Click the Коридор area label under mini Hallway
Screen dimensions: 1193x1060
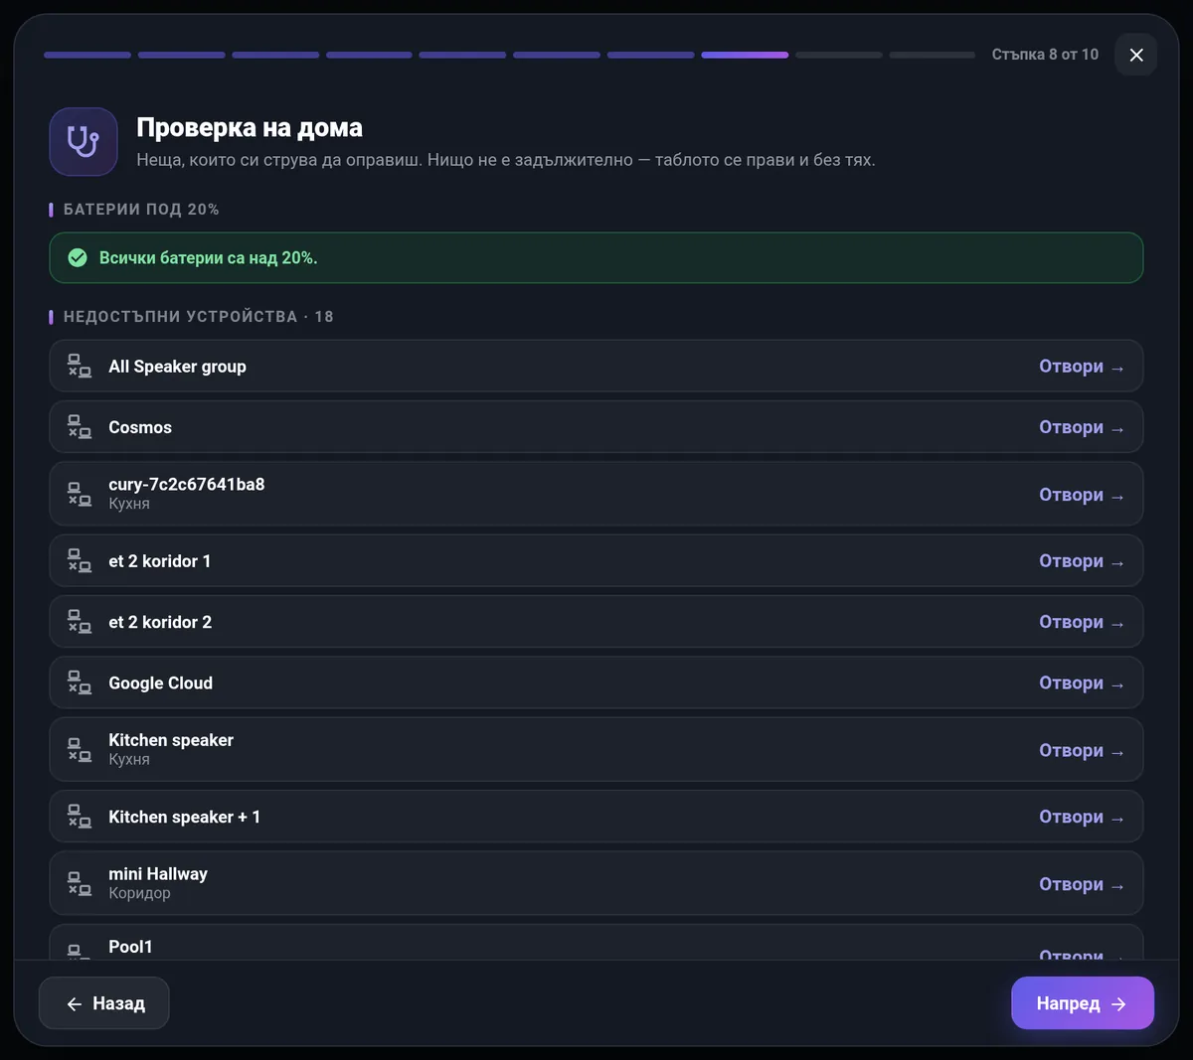139,893
